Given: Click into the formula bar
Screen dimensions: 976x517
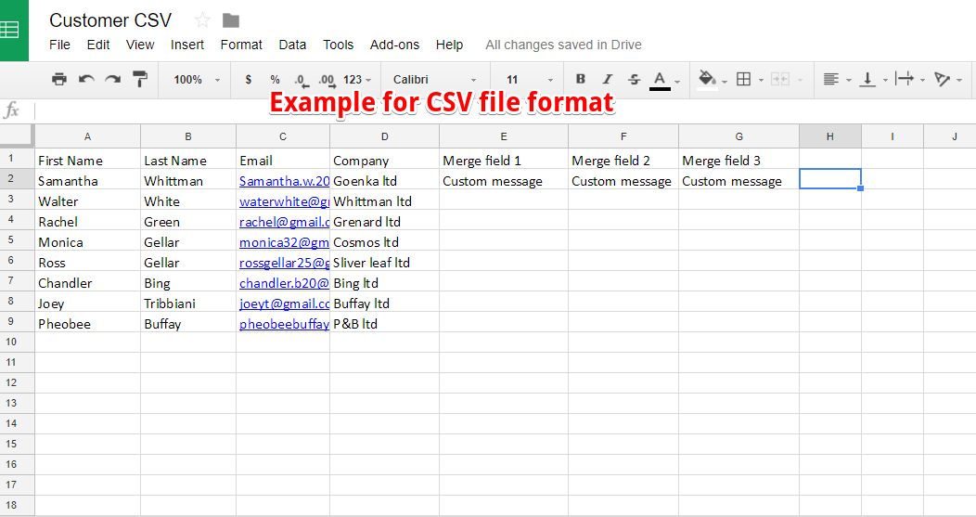Looking at the screenshot, I should click(x=504, y=110).
